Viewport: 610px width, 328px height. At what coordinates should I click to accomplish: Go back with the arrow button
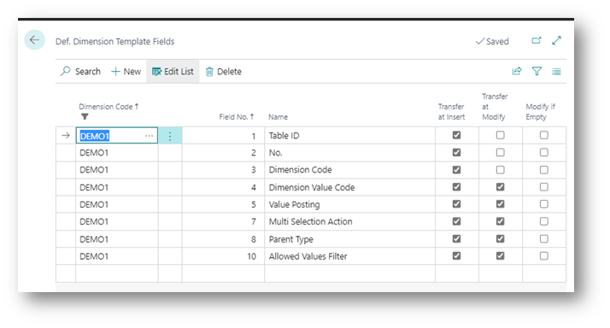point(35,39)
